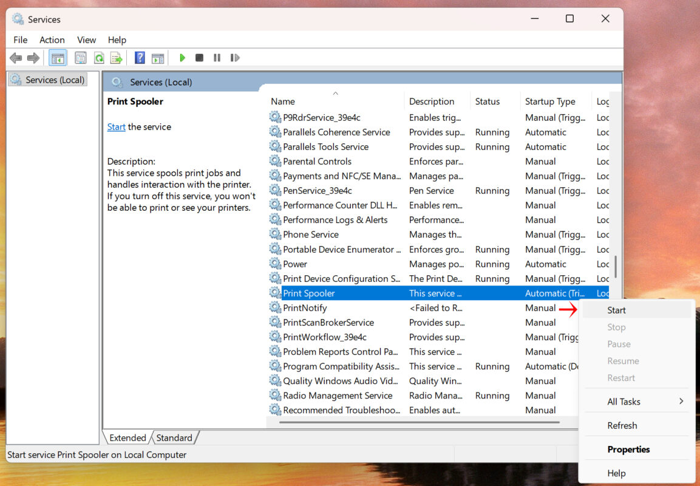Click the Back arrow toolbar icon

pos(16,58)
